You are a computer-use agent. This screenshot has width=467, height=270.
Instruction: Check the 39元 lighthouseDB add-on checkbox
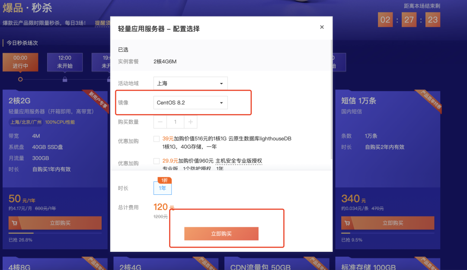157,139
